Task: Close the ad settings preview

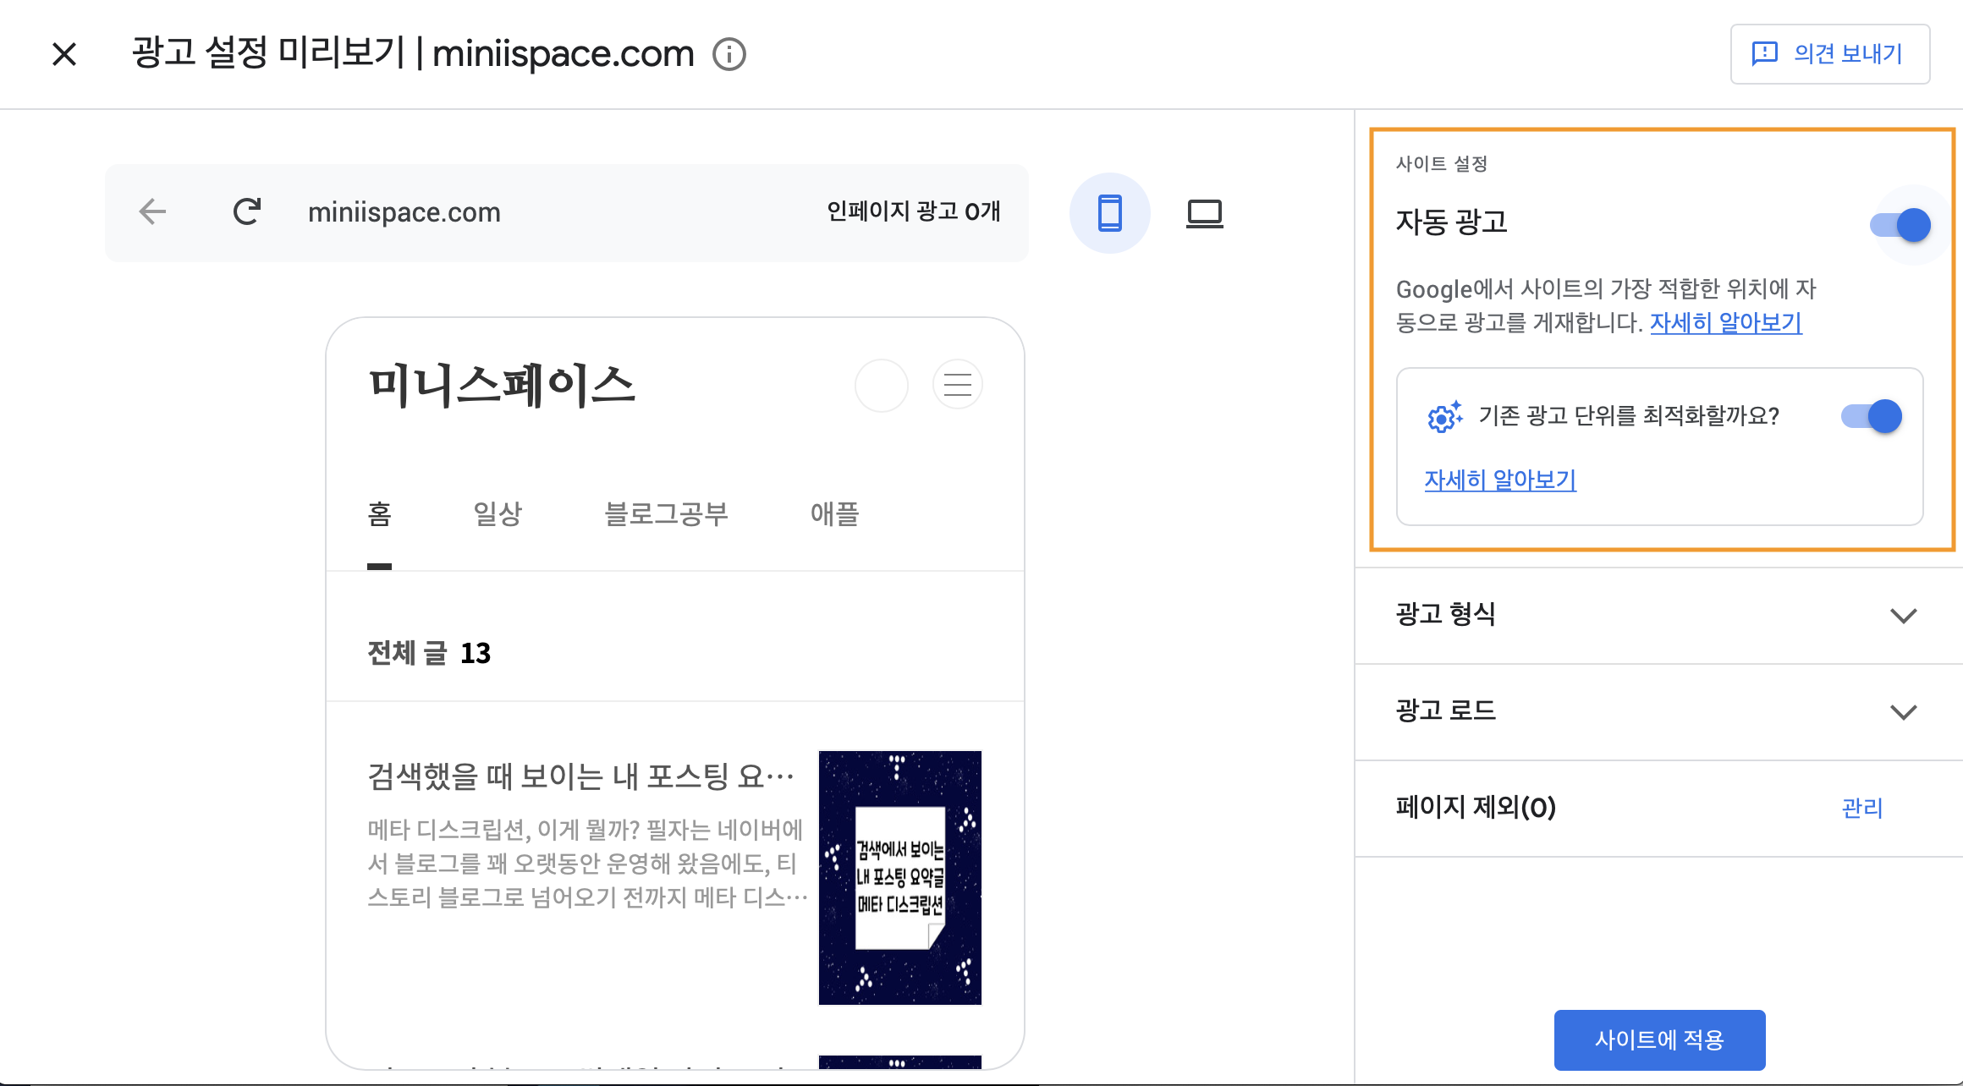Action: click(x=64, y=54)
